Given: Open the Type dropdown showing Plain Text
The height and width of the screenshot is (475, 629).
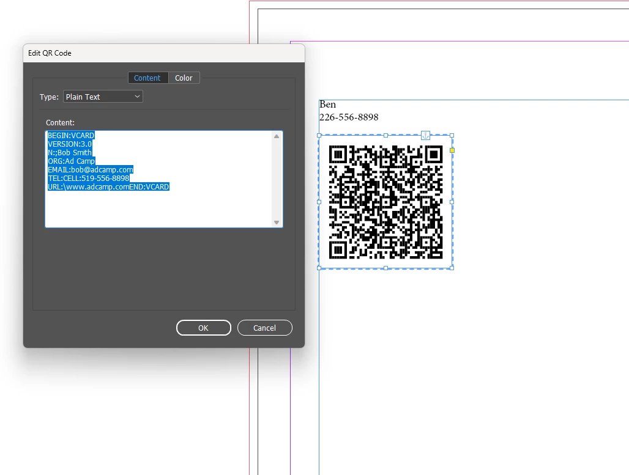Looking at the screenshot, I should [103, 97].
